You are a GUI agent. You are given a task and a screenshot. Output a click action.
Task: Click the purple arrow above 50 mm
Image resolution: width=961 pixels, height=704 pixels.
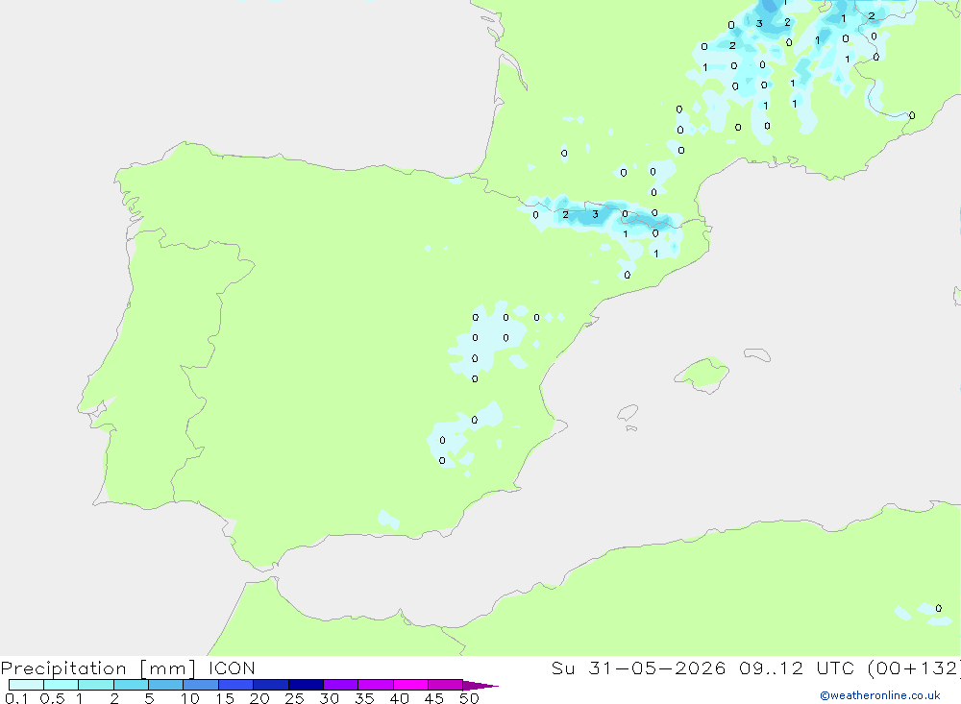(x=480, y=685)
